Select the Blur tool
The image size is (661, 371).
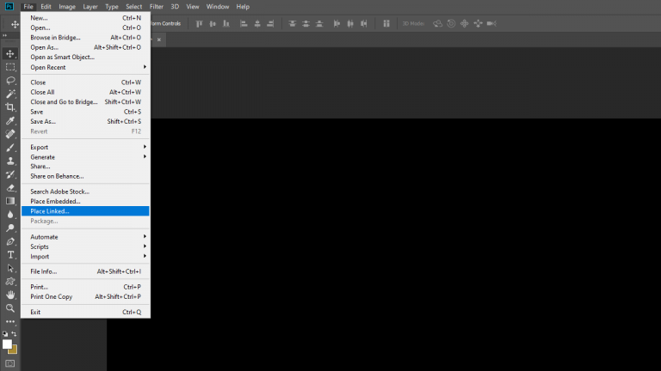pyautogui.click(x=10, y=215)
